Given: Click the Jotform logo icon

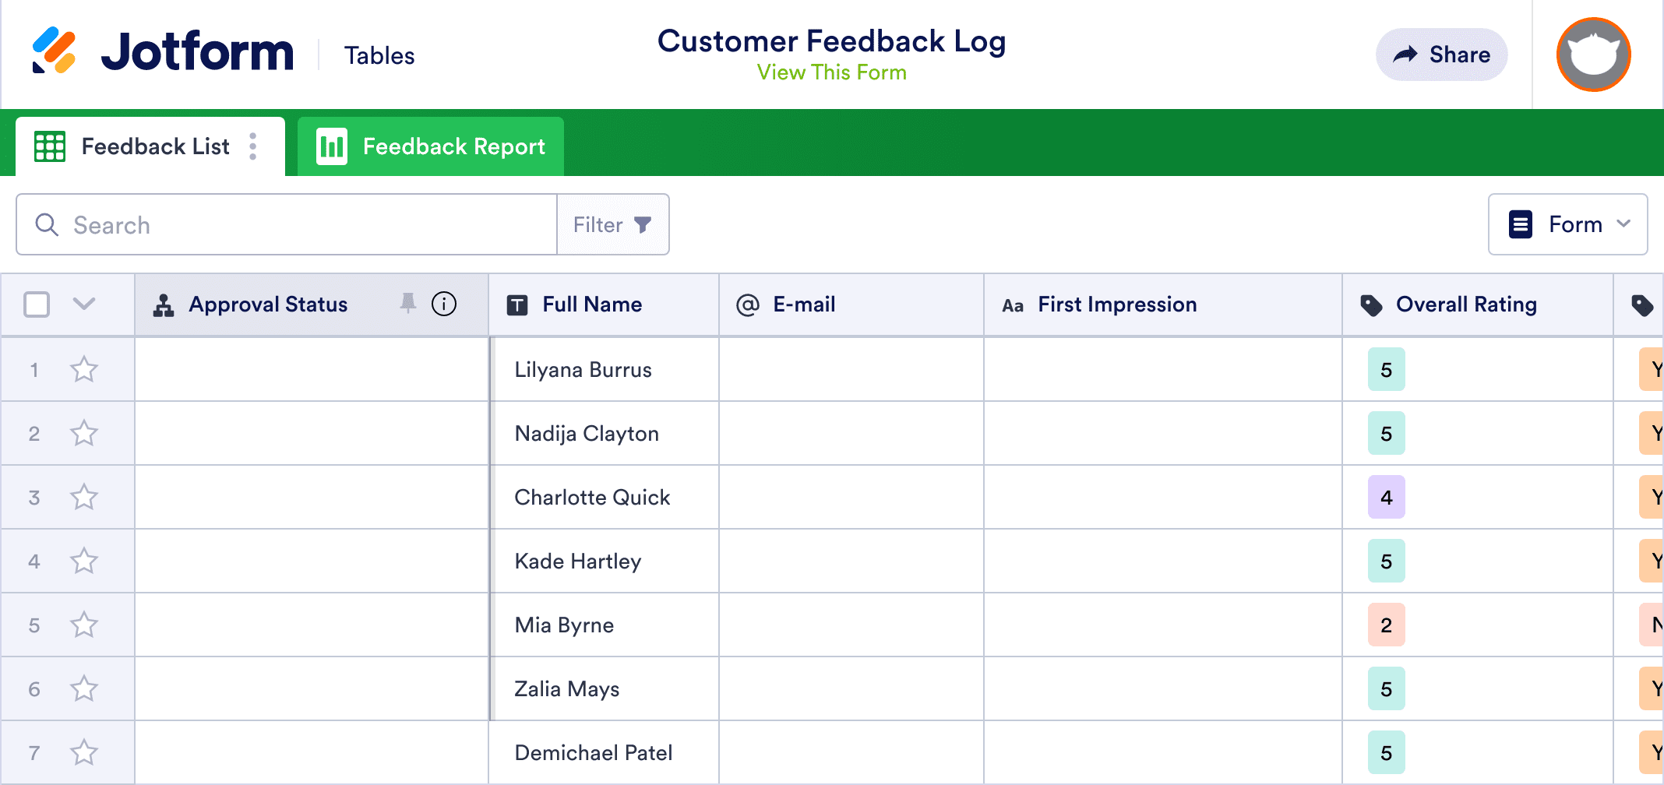Looking at the screenshot, I should click(x=54, y=51).
